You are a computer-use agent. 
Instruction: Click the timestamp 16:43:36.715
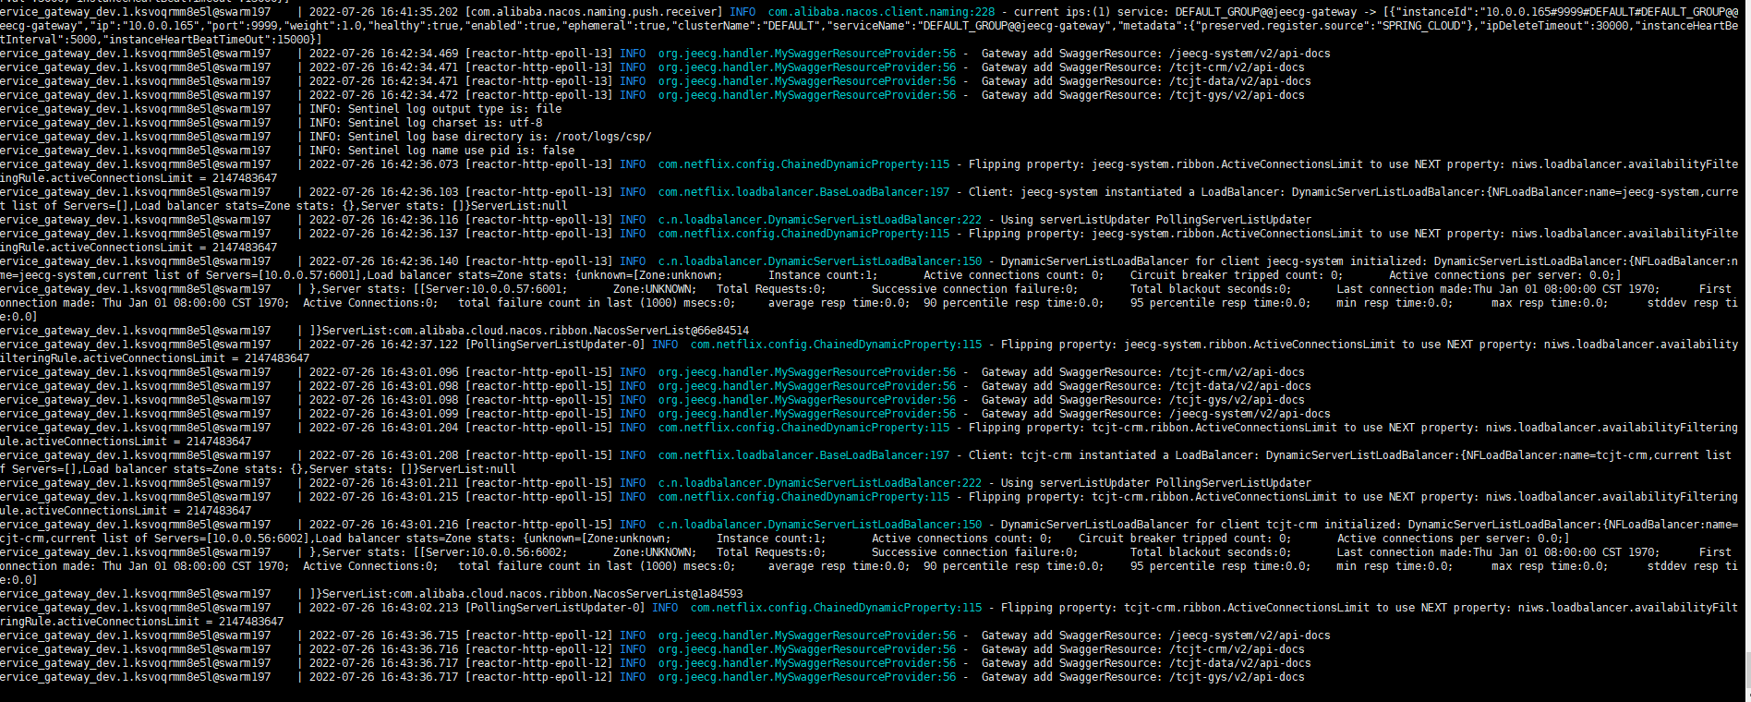419,635
